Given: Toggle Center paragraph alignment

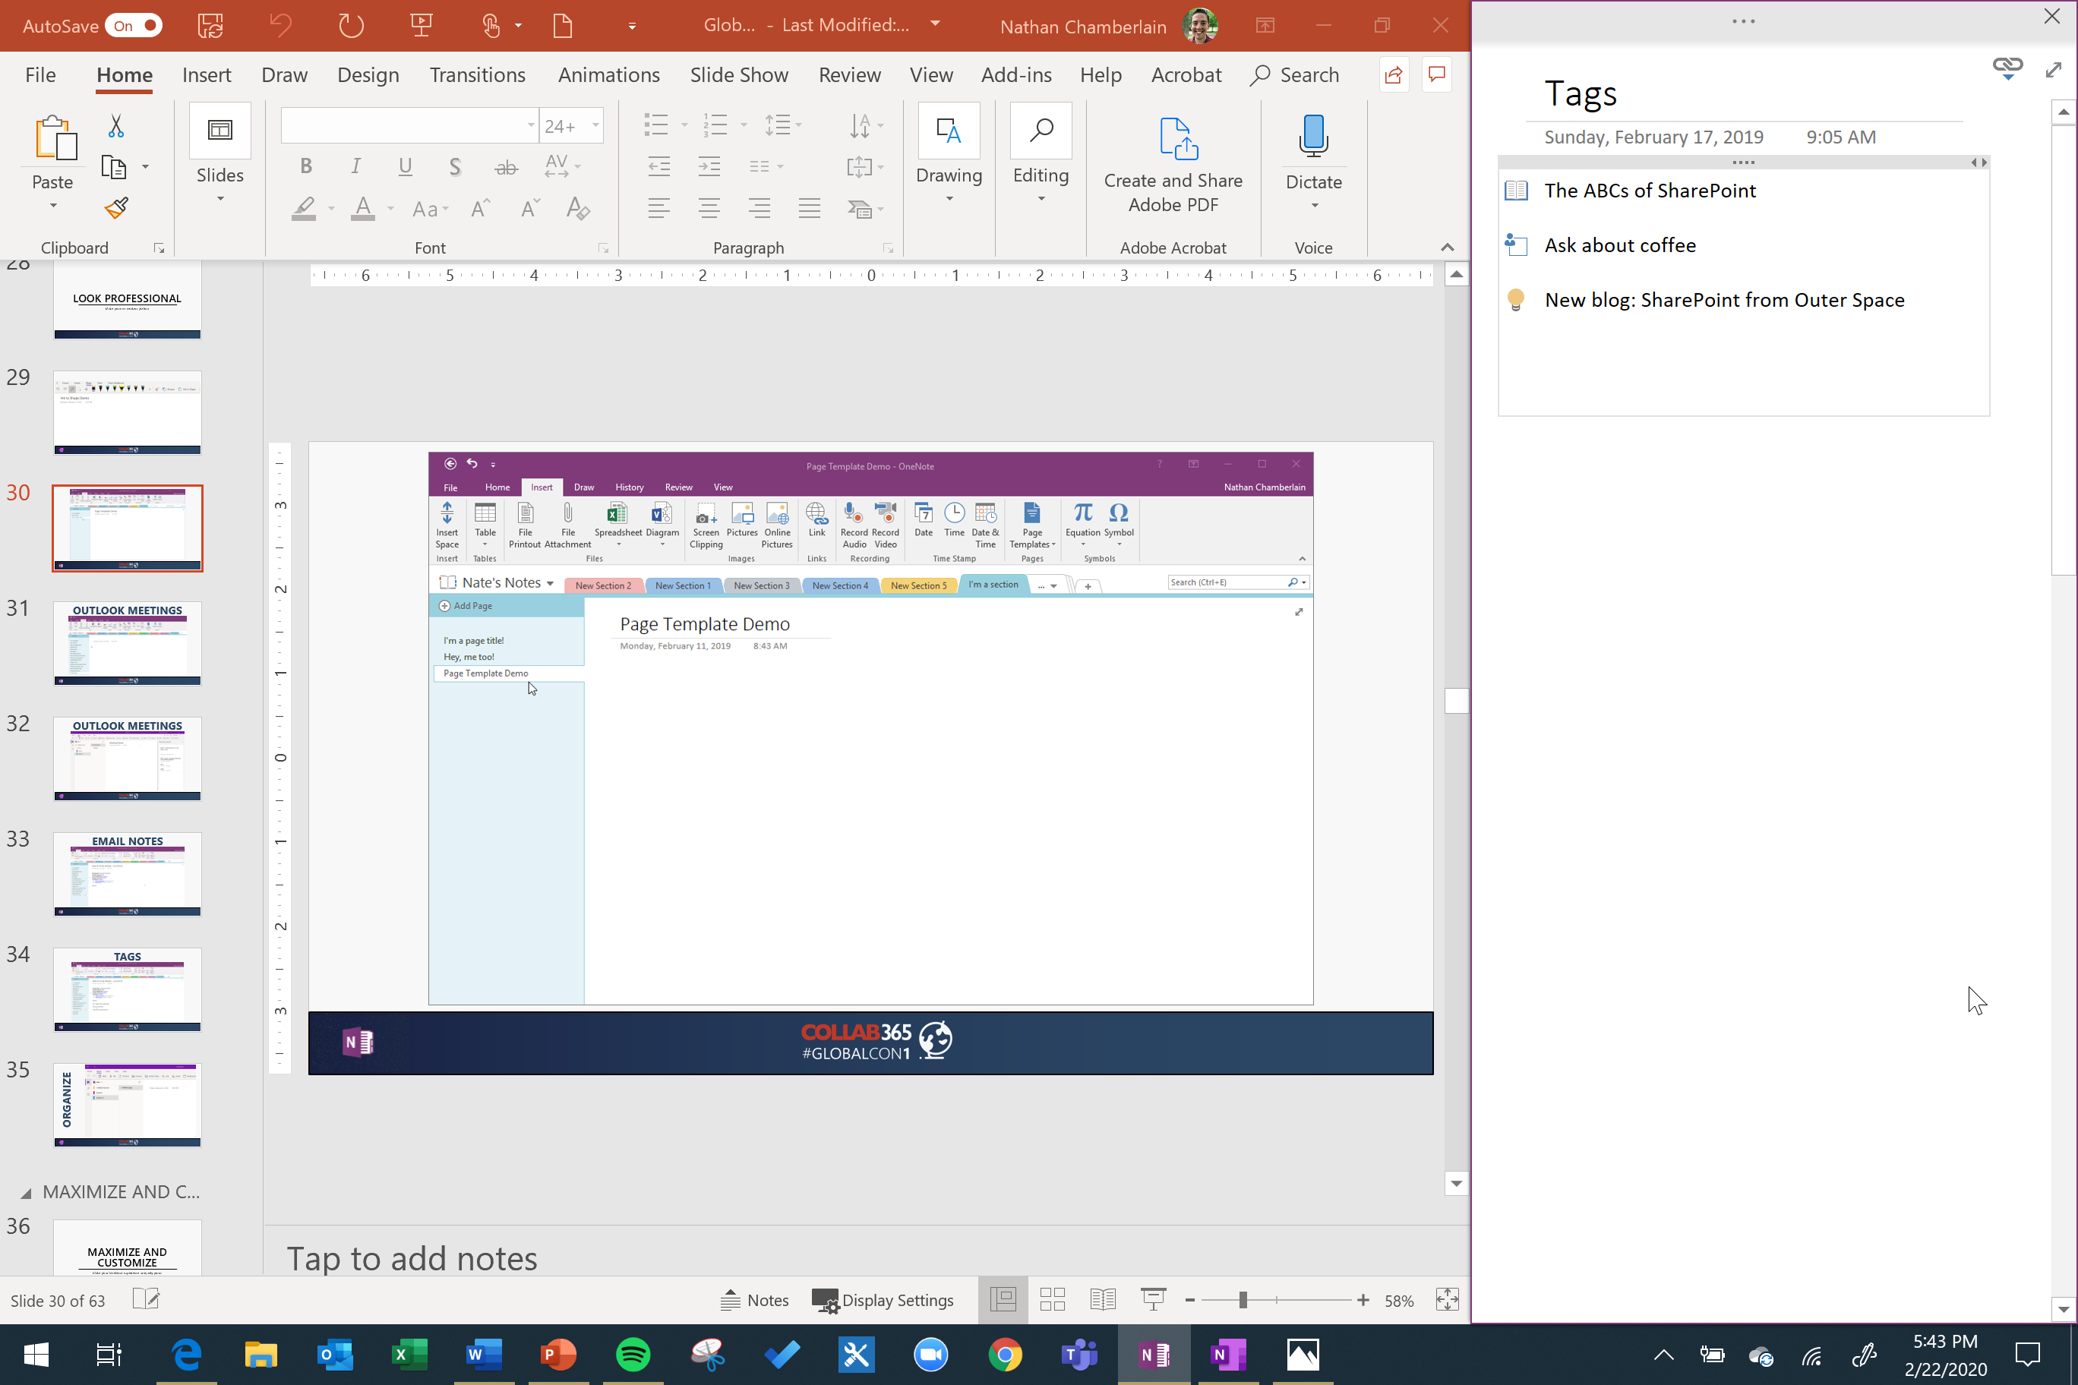Looking at the screenshot, I should [x=709, y=209].
